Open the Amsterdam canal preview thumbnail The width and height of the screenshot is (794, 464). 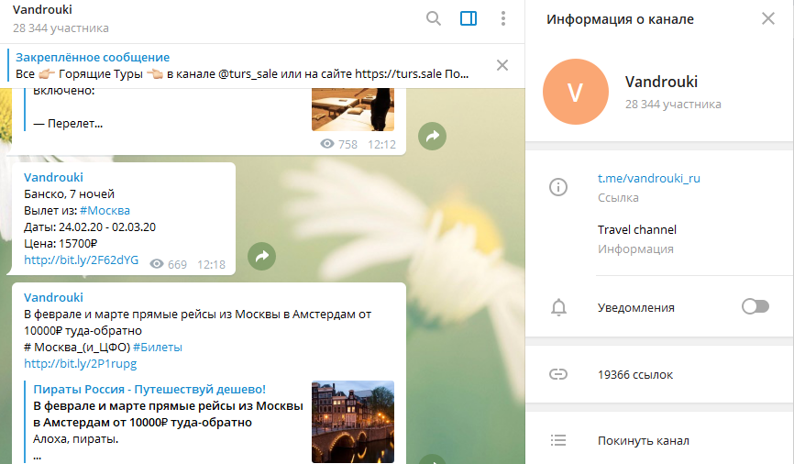(x=353, y=422)
